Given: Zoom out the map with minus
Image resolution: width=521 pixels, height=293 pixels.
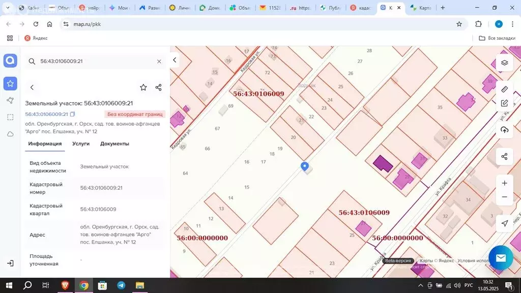Looking at the screenshot, I should click(x=504, y=197).
